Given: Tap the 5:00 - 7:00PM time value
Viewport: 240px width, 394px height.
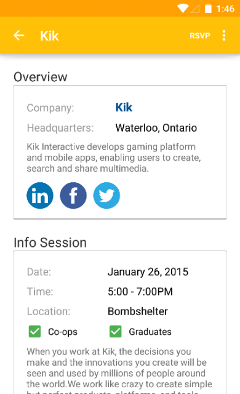Looking at the screenshot, I should coord(140,292).
